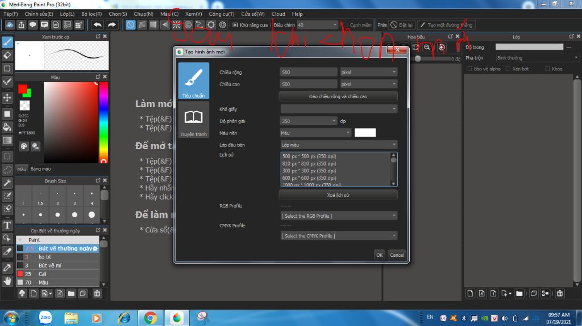Image resolution: width=582 pixels, height=326 pixels.
Task: Select the rectangular Selection tool
Action: click(7, 156)
